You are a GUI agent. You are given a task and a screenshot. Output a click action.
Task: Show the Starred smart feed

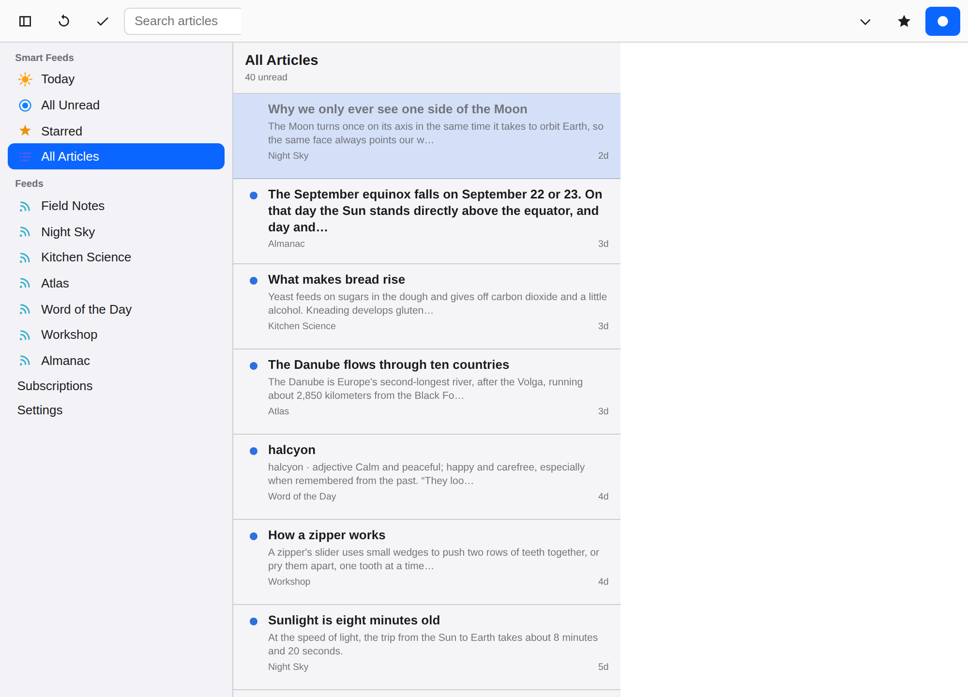pyautogui.click(x=116, y=131)
